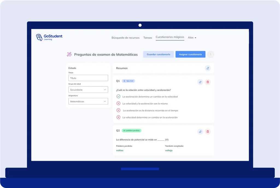The width and height of the screenshot is (280, 188).
Task: Click the Guardar cuestionario button
Action: point(158,54)
